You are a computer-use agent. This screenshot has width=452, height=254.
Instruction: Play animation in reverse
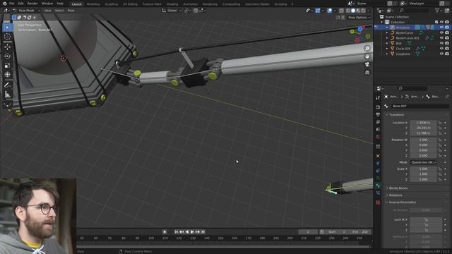187,232
